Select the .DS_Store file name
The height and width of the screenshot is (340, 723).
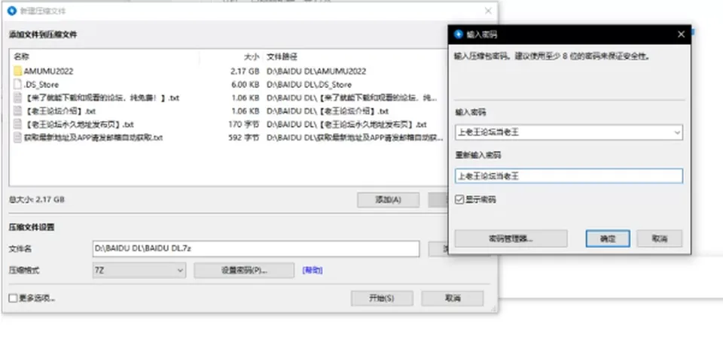(41, 85)
